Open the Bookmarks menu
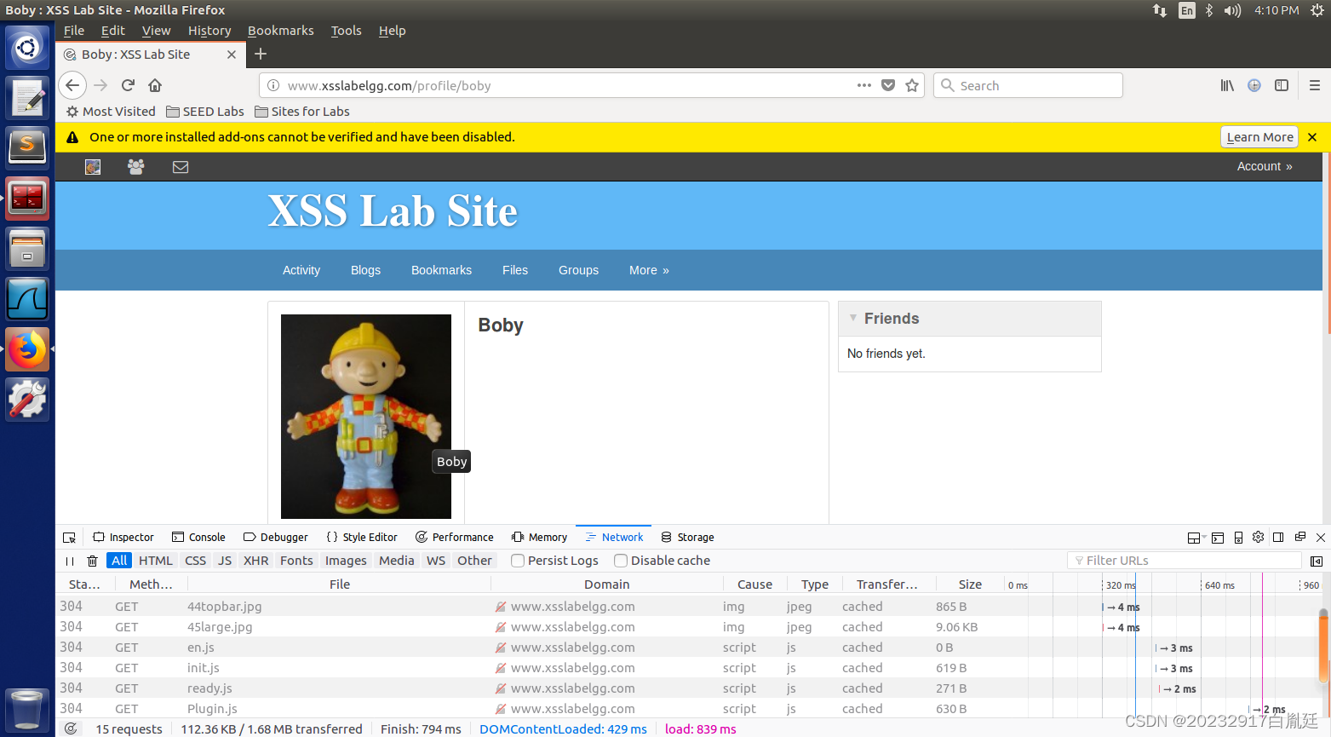 (281, 31)
